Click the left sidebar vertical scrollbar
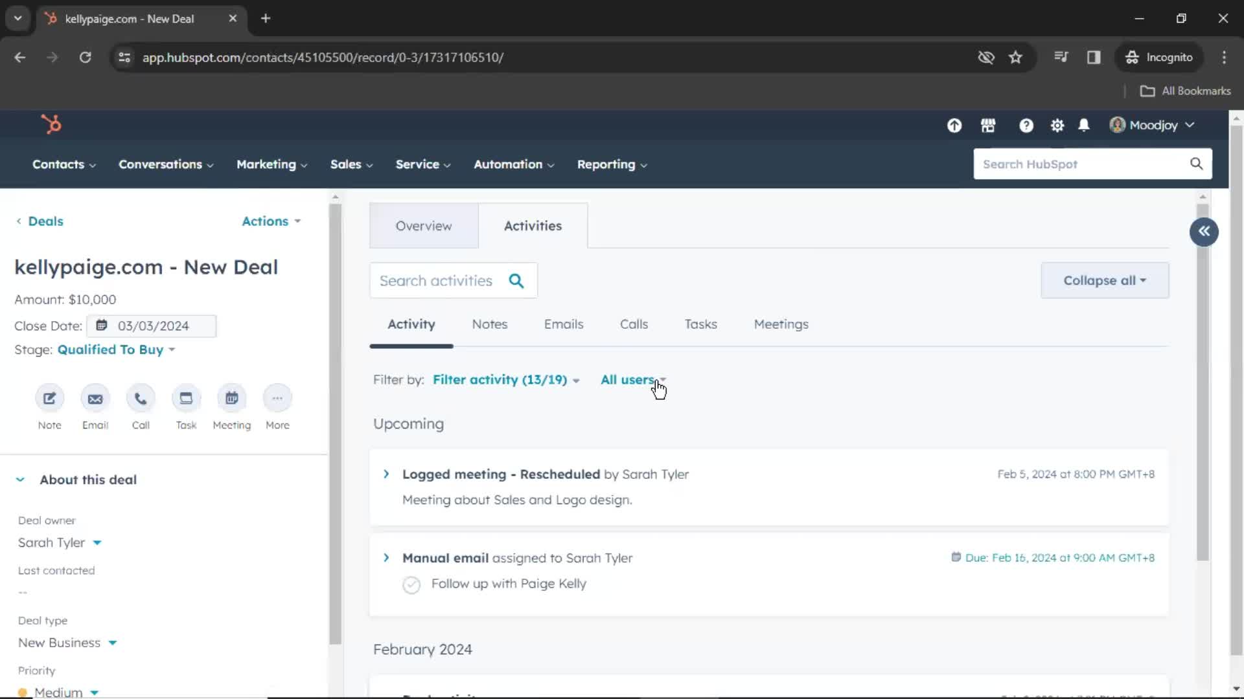Image resolution: width=1244 pixels, height=699 pixels. [335, 424]
